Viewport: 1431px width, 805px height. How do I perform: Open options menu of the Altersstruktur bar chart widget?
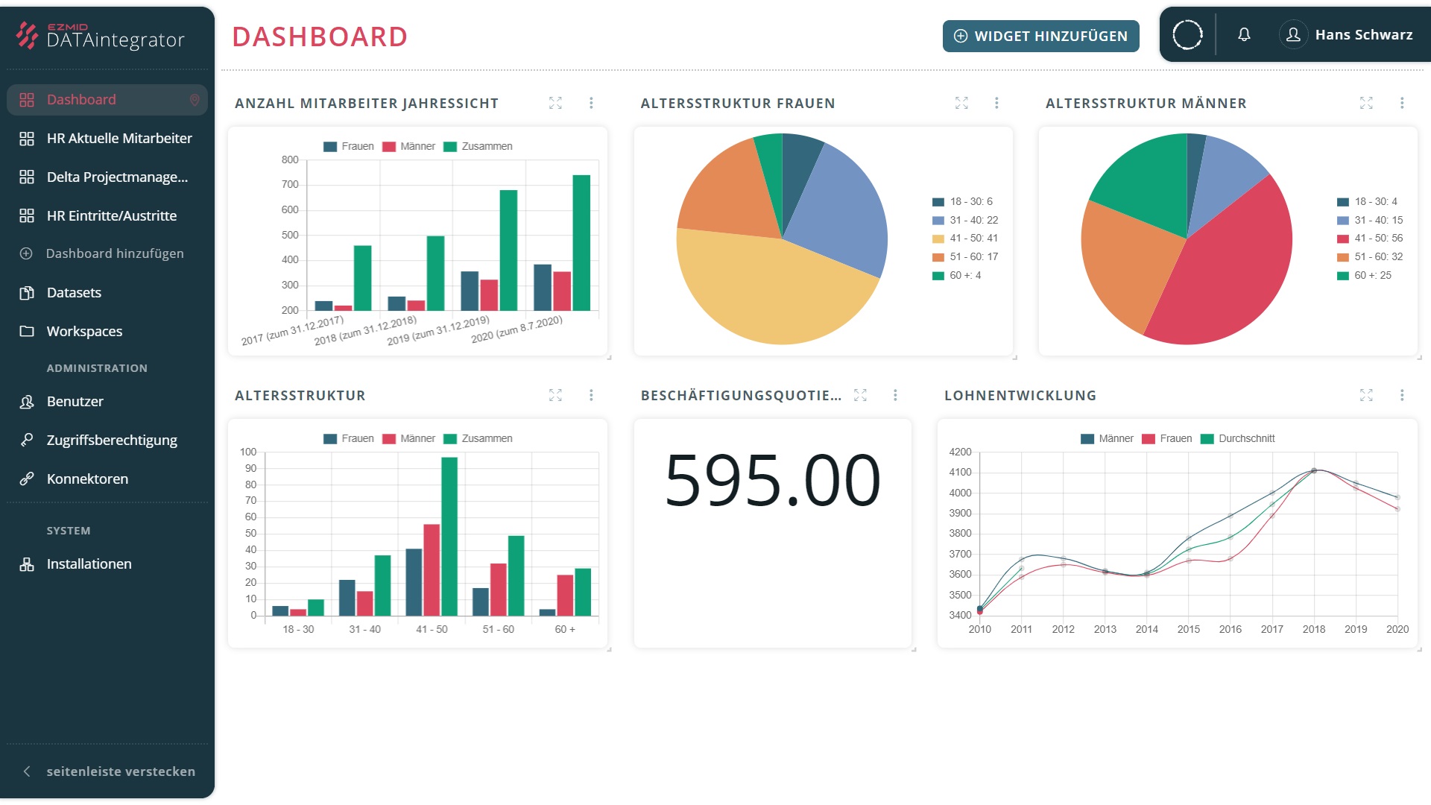click(591, 395)
